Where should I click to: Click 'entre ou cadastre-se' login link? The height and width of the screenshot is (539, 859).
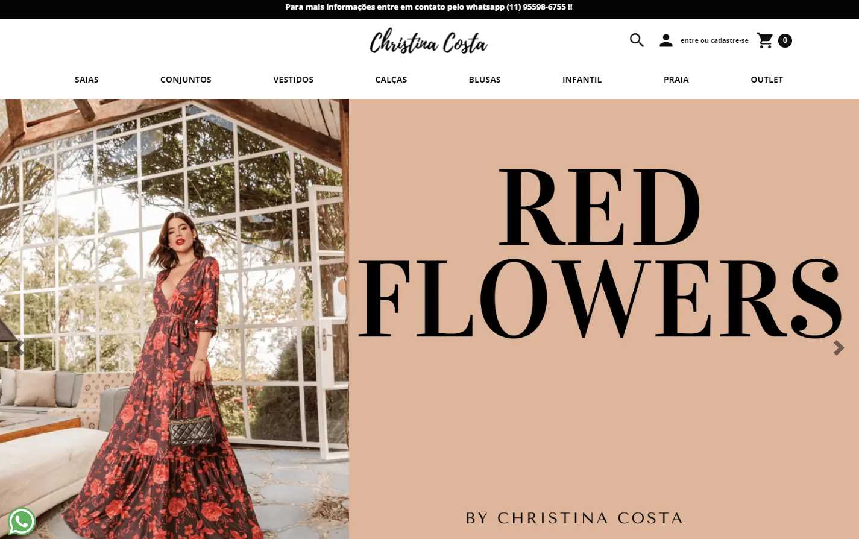point(714,40)
